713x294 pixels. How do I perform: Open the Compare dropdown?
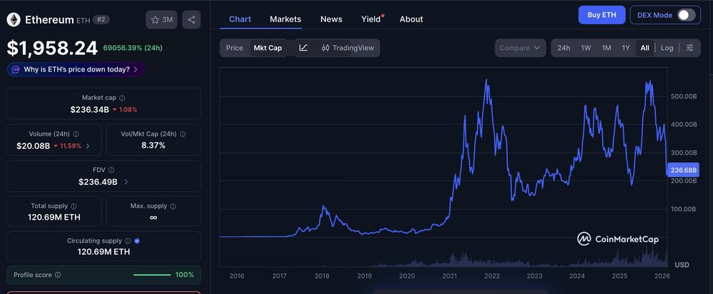pyautogui.click(x=520, y=48)
